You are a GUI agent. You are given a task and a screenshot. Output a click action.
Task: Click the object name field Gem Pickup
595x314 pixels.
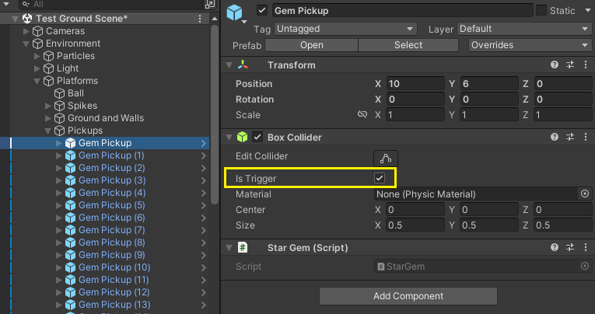402,11
